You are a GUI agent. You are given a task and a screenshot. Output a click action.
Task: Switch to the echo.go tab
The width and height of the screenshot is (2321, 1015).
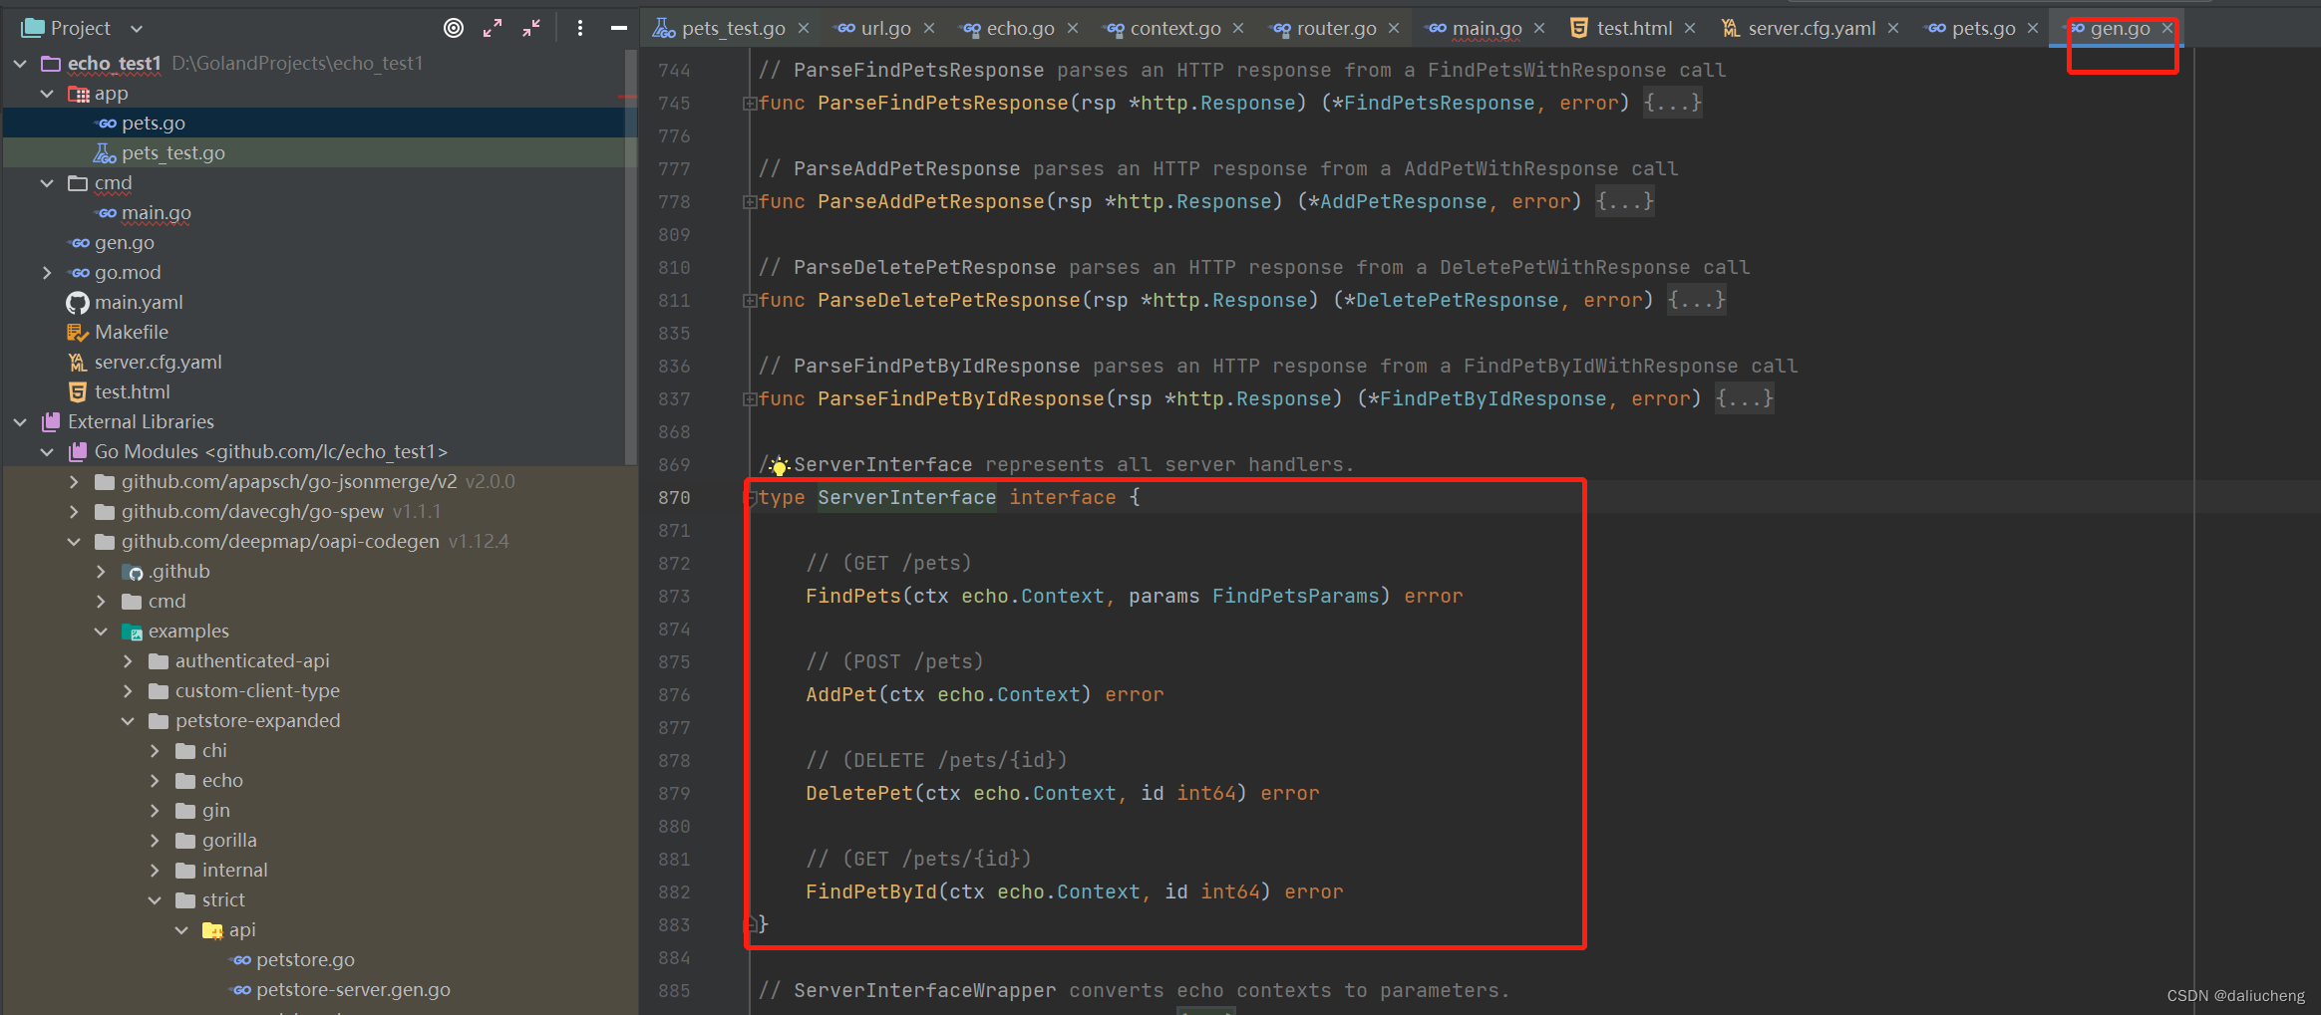click(1008, 29)
